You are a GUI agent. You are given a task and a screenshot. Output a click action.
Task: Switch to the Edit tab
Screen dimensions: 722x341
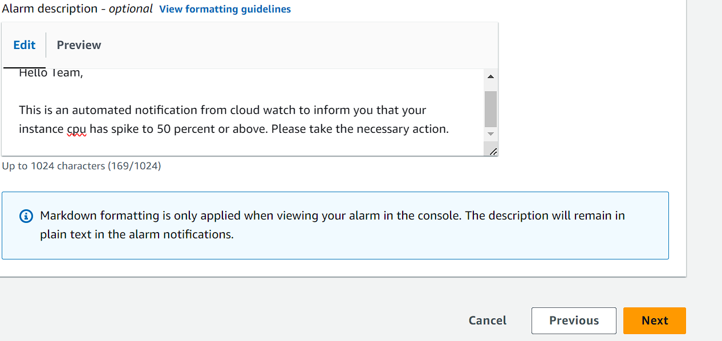click(25, 45)
